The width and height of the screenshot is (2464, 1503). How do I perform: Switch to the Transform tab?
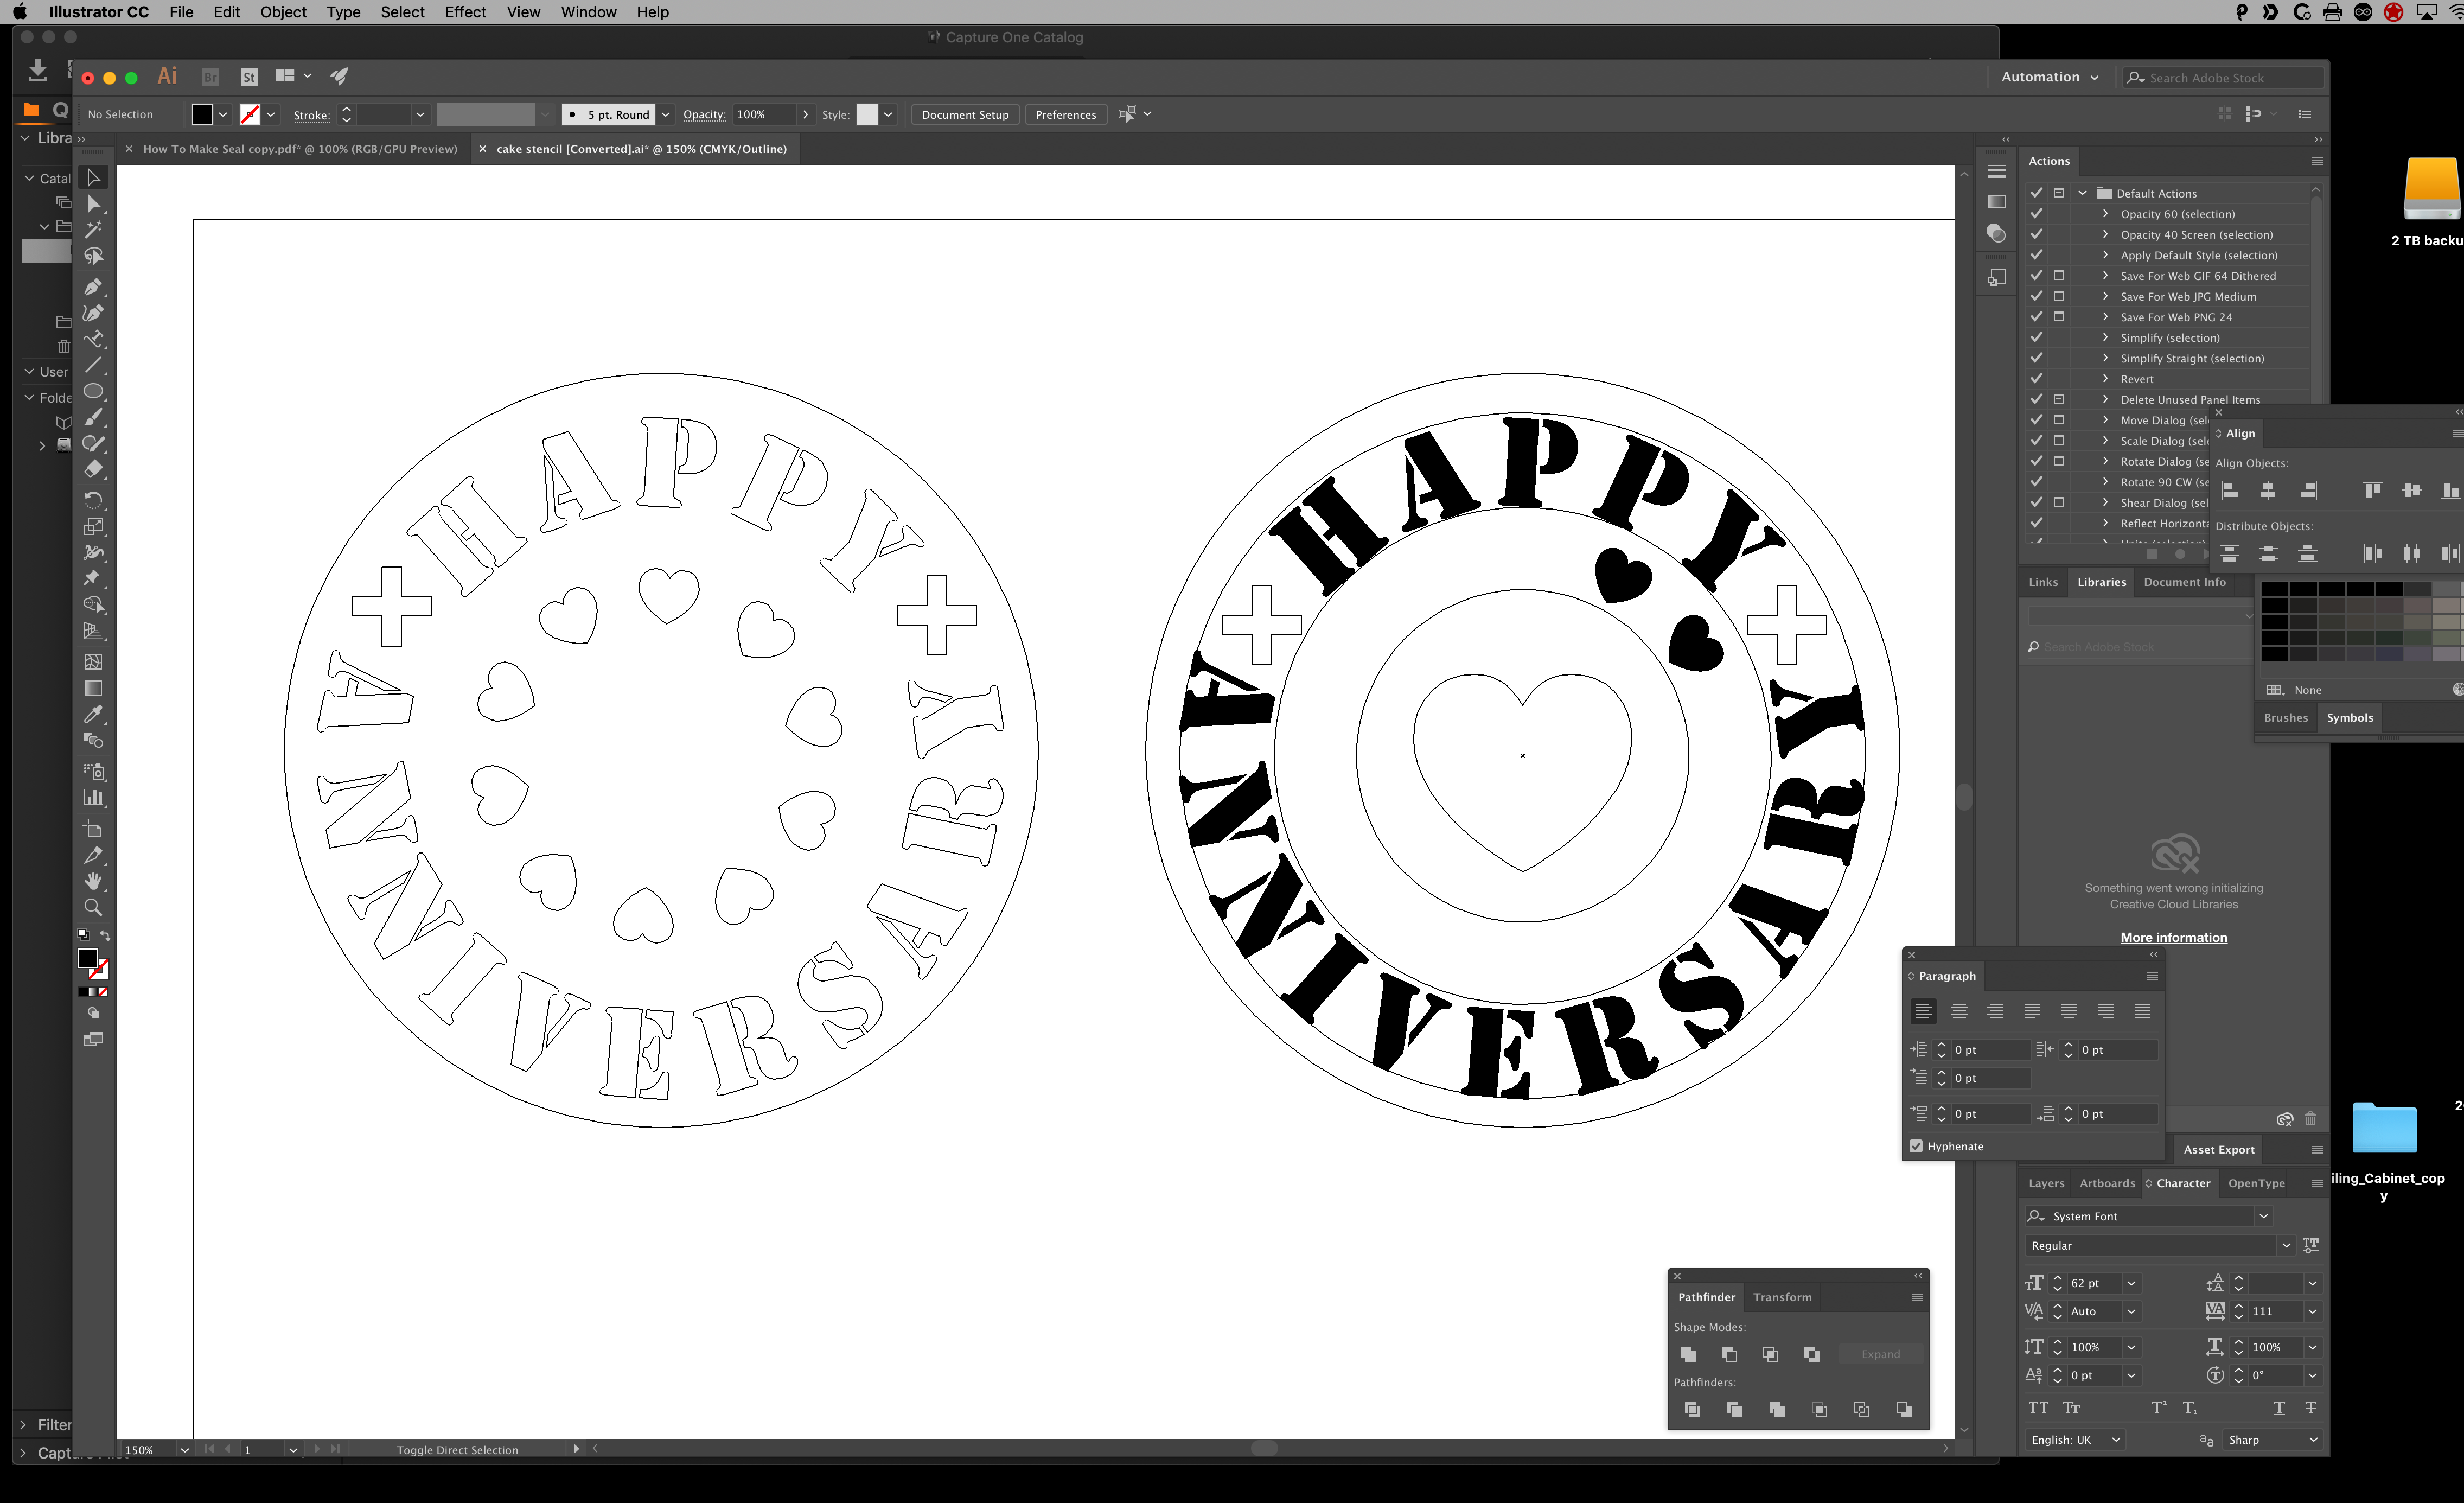(x=1781, y=1297)
